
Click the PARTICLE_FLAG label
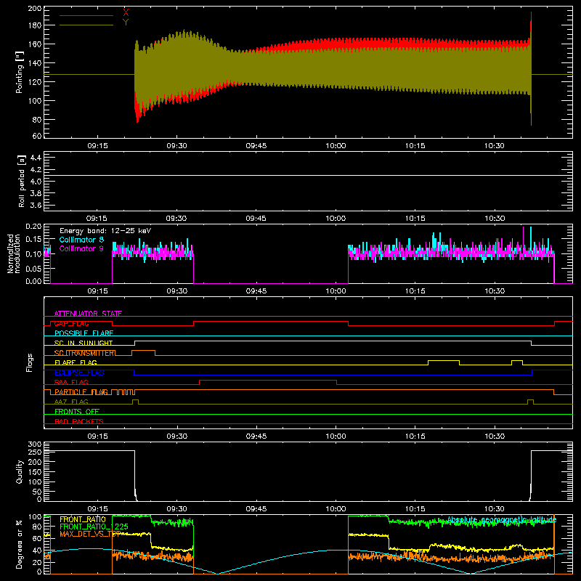click(81, 391)
